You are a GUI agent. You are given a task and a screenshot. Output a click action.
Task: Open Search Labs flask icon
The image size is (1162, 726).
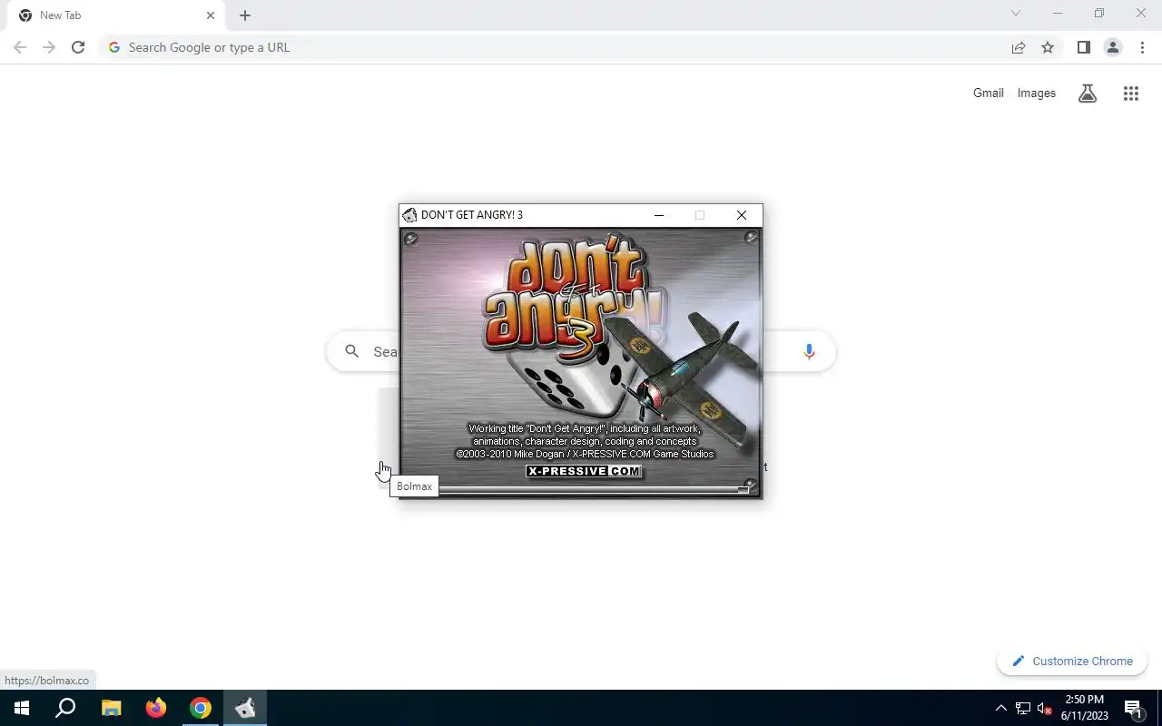tap(1088, 93)
